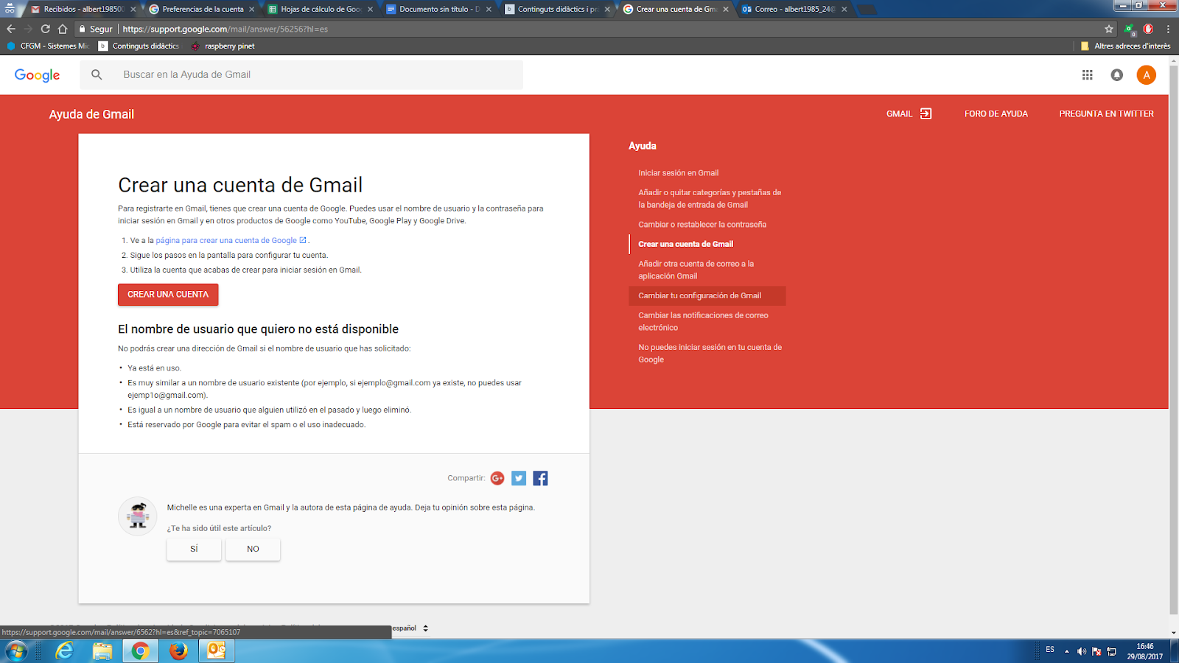Share article on Facebook
This screenshot has width=1179, height=663.
point(540,478)
